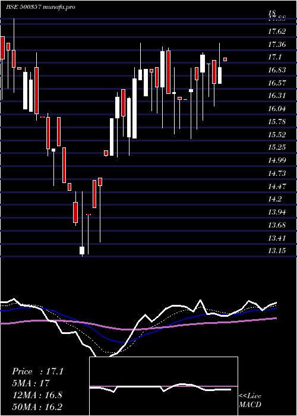Select the 16.04 price axis label

point(277,109)
